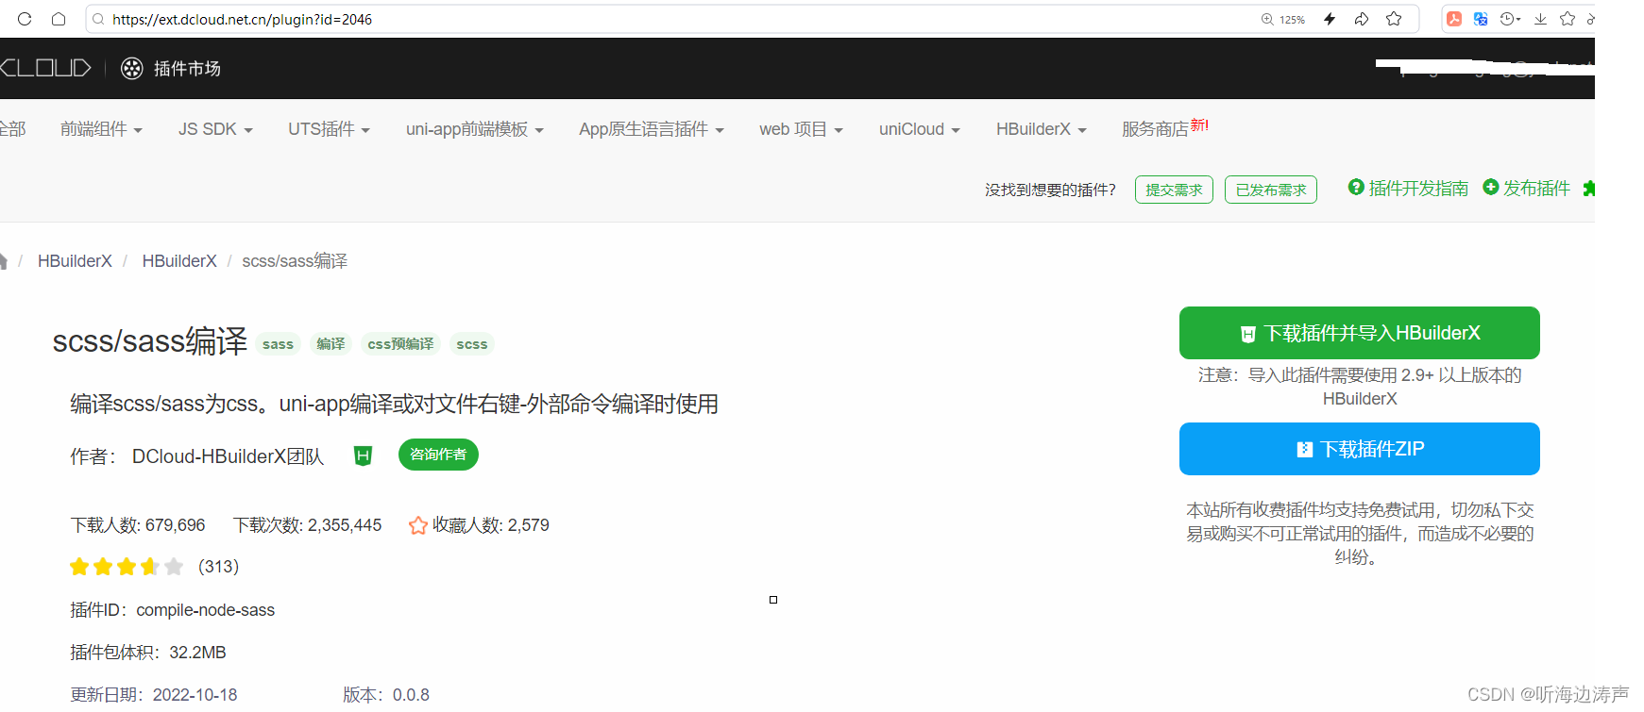Go to browser home page icon
Image resolution: width=1644 pixels, height=712 pixels.
[x=59, y=19]
